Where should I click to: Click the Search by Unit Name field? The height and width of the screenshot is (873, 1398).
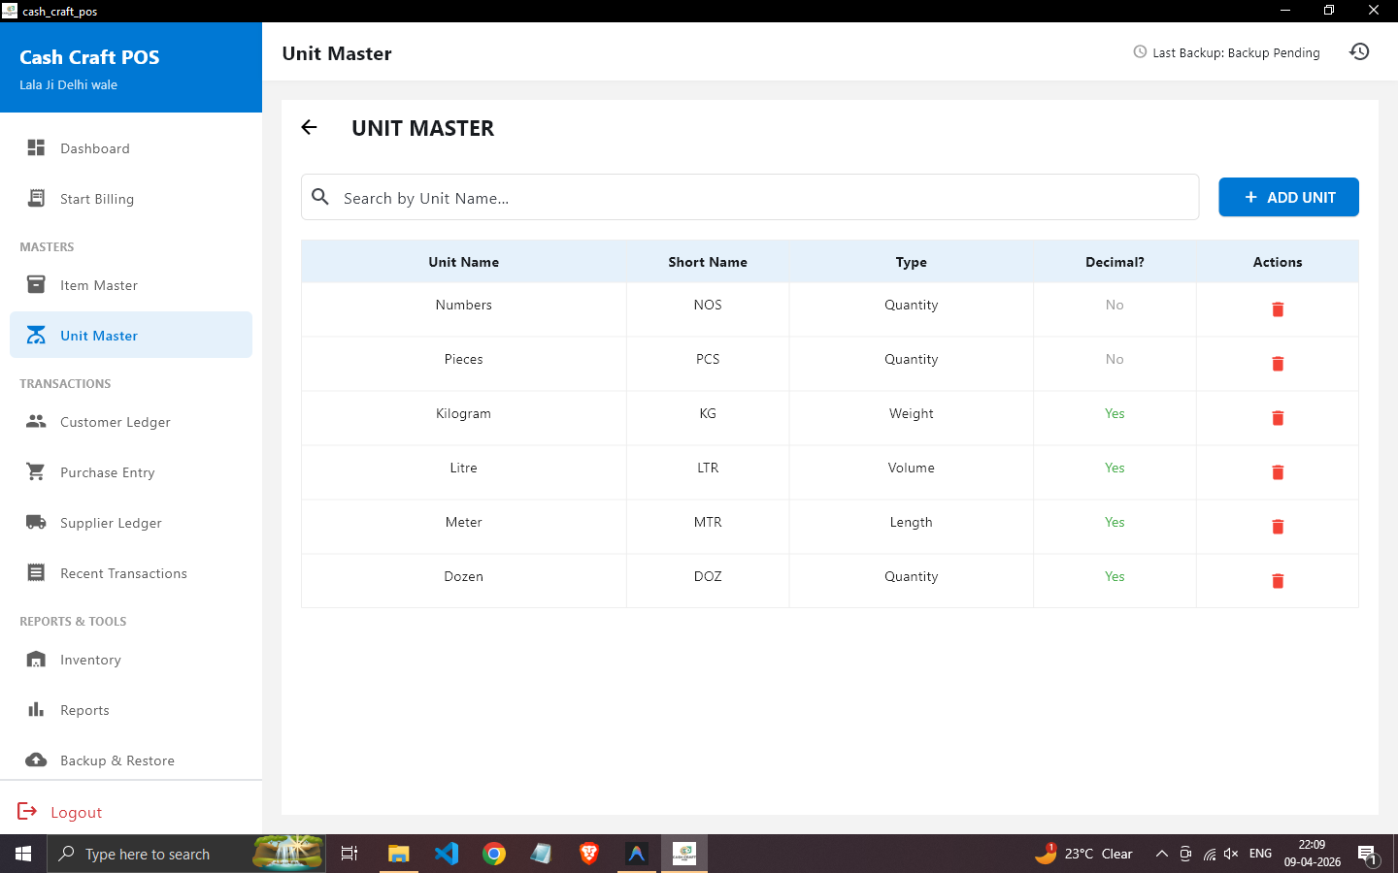[749, 197]
